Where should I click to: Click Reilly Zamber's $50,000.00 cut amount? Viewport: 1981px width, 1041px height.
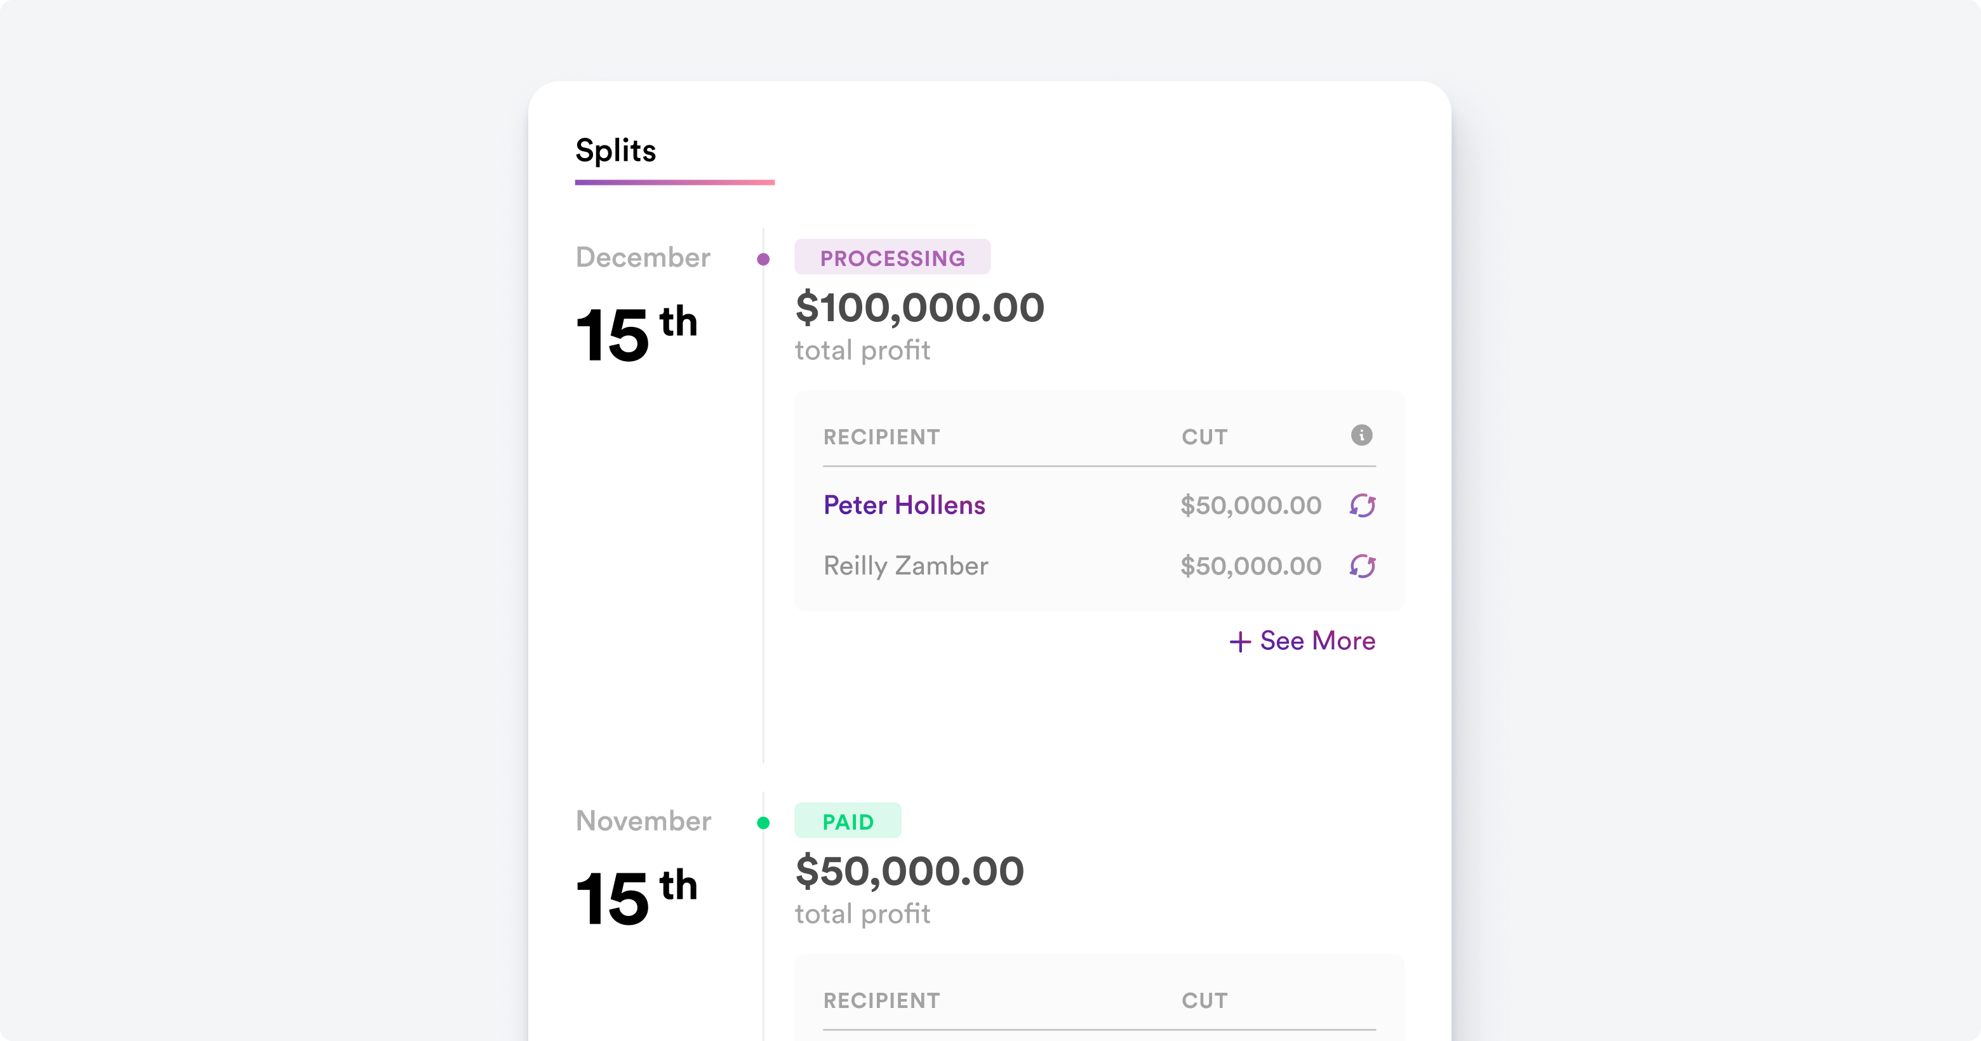(x=1250, y=566)
